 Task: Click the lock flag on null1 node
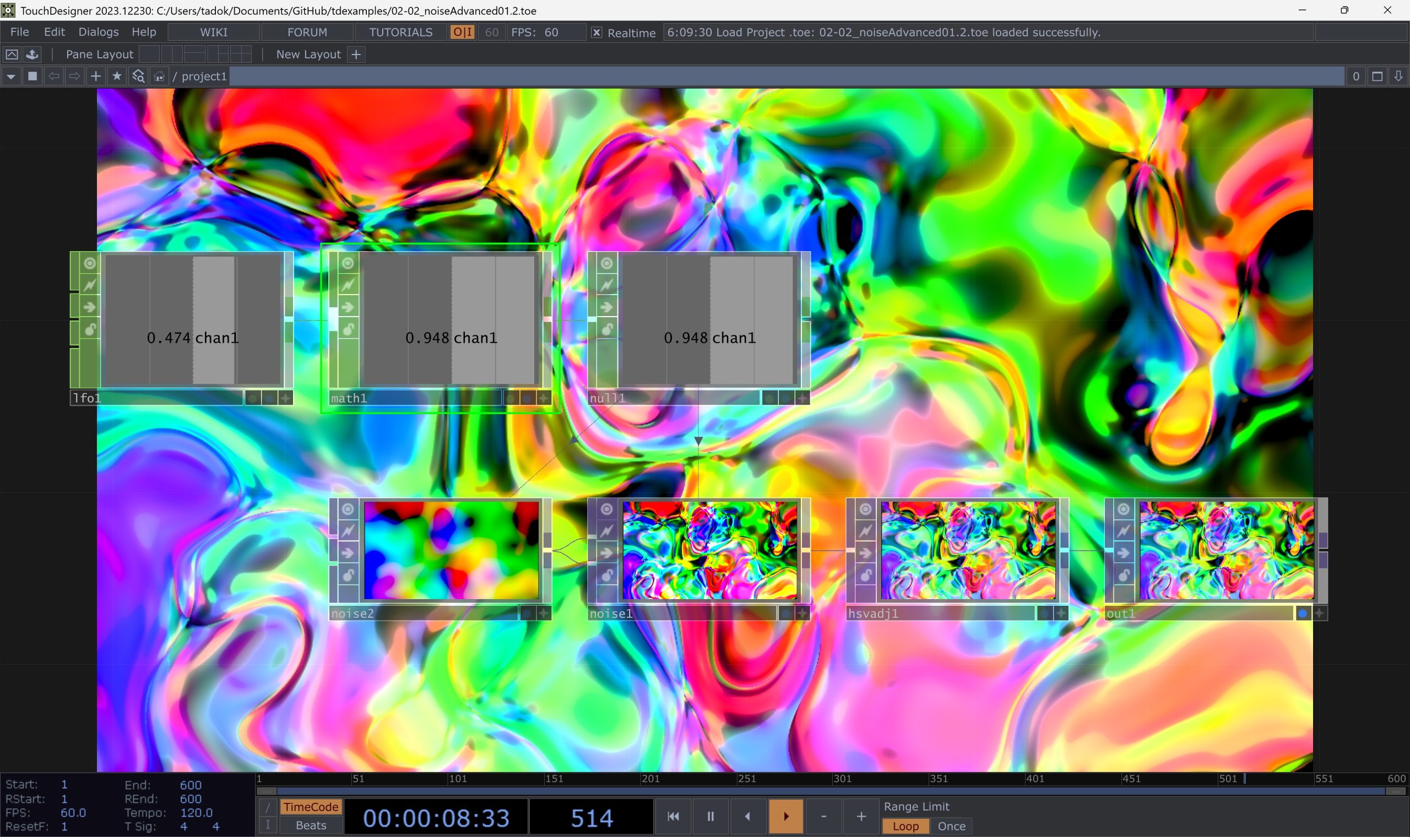click(x=607, y=329)
